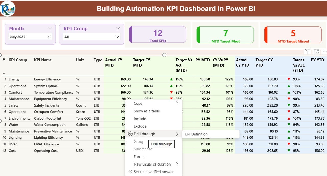Viewport: 327px width, 176px height.
Task: Click the green up triangle for Energy Efficiency
Action: point(171,79)
